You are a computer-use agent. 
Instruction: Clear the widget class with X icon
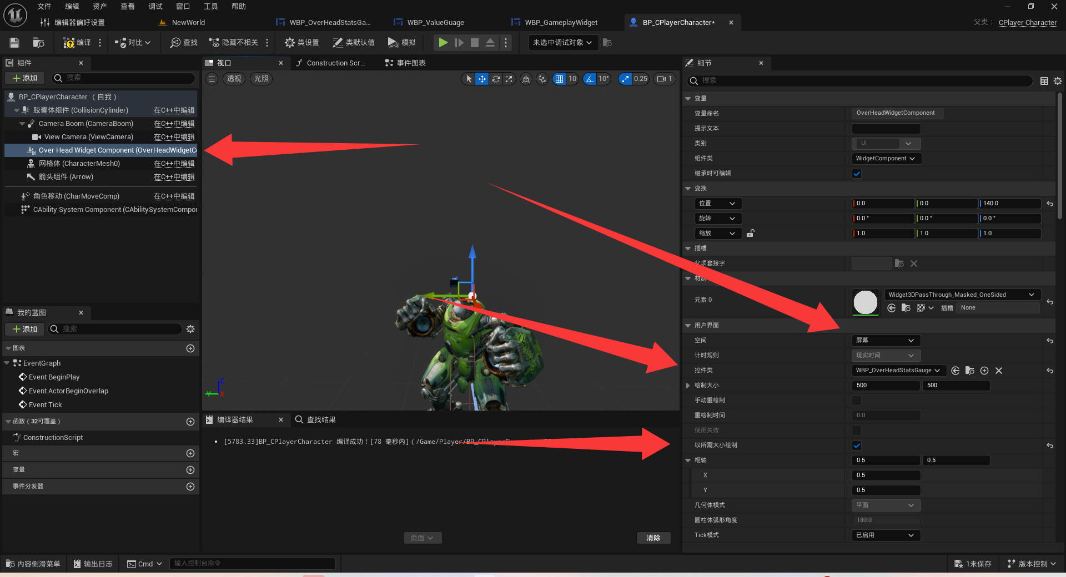[999, 371]
